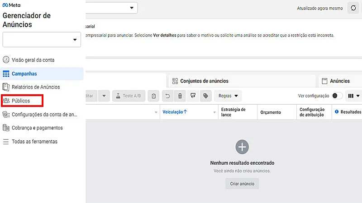Click the tag label icon
The image size is (362, 203).
click(206, 96)
